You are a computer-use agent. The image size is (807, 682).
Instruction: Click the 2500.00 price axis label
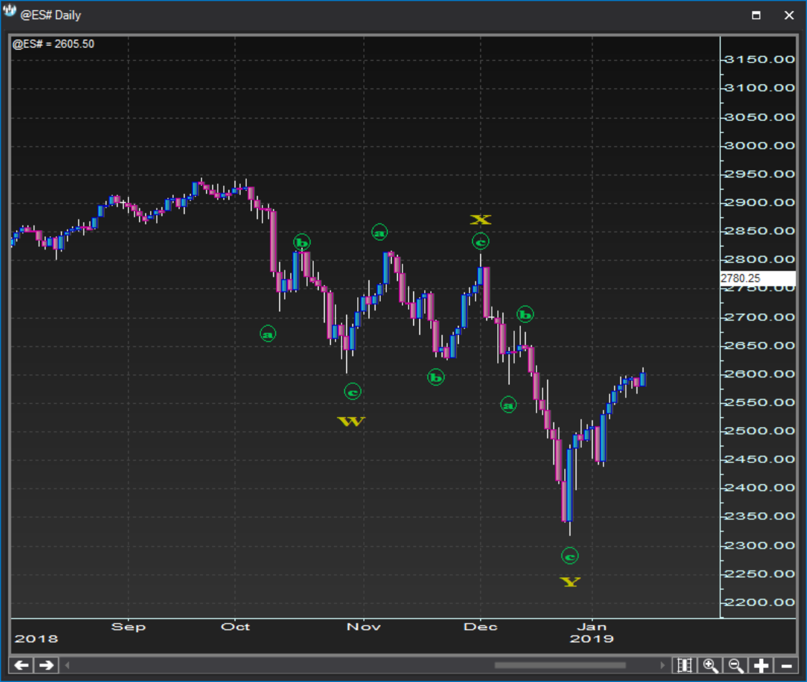coord(760,432)
